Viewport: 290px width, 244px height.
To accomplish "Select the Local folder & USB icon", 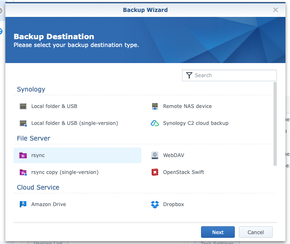I will coord(23,106).
